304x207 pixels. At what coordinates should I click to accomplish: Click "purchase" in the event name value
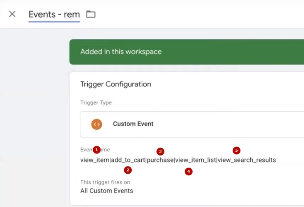click(160, 160)
